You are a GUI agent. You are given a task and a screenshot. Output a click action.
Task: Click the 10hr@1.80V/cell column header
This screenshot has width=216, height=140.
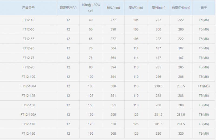pos(91,8)
